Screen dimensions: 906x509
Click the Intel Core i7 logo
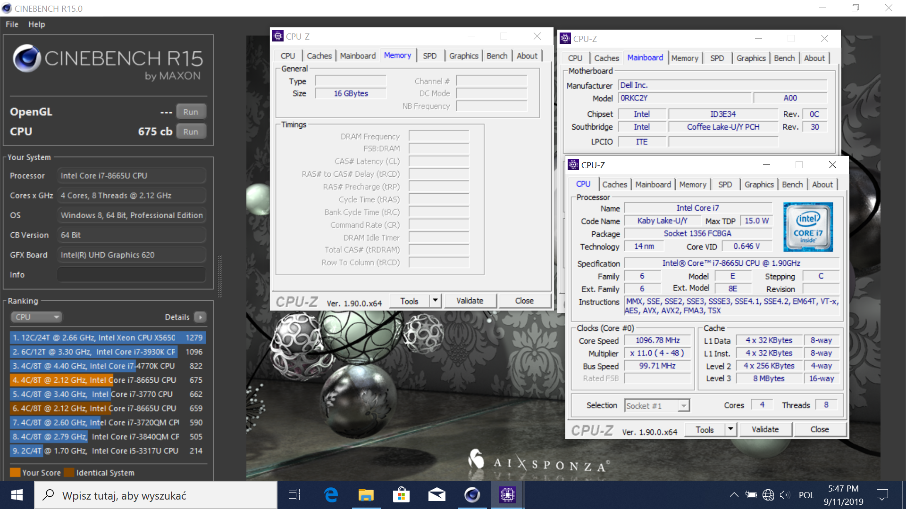808,227
